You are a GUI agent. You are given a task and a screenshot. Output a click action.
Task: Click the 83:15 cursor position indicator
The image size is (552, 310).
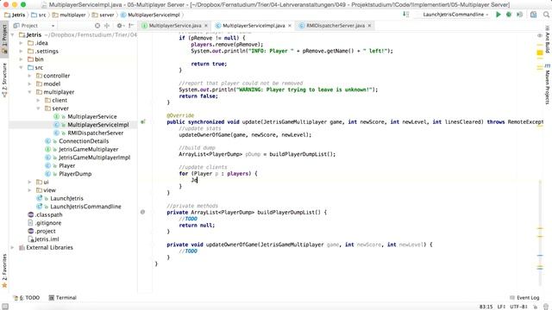486,307
